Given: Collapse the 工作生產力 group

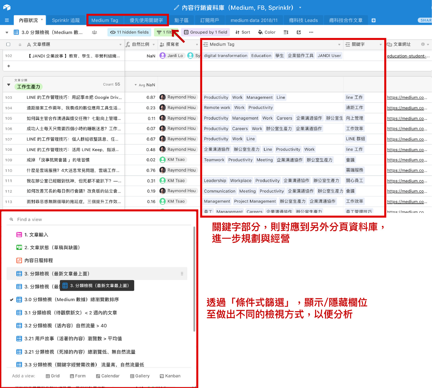Looking at the screenshot, I should pos(9,85).
